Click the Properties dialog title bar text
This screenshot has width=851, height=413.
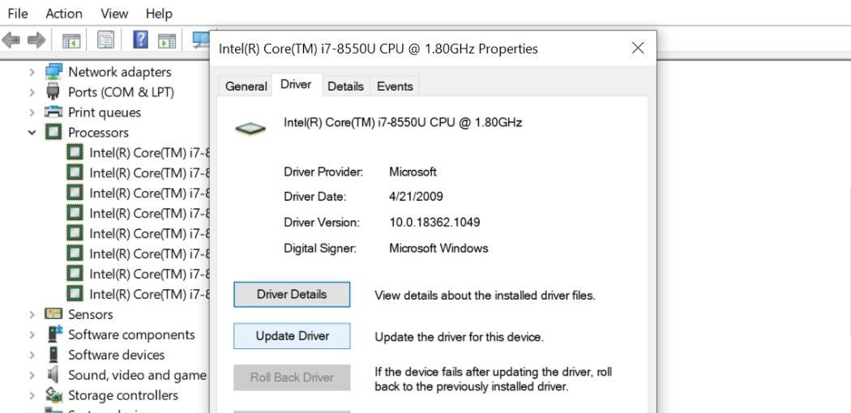click(x=378, y=49)
